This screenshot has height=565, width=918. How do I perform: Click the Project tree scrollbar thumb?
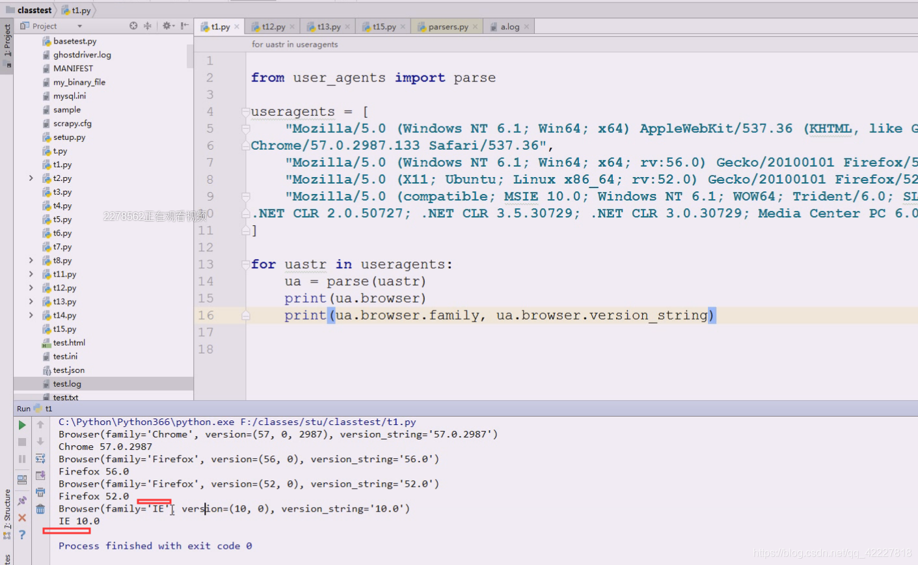click(x=190, y=56)
